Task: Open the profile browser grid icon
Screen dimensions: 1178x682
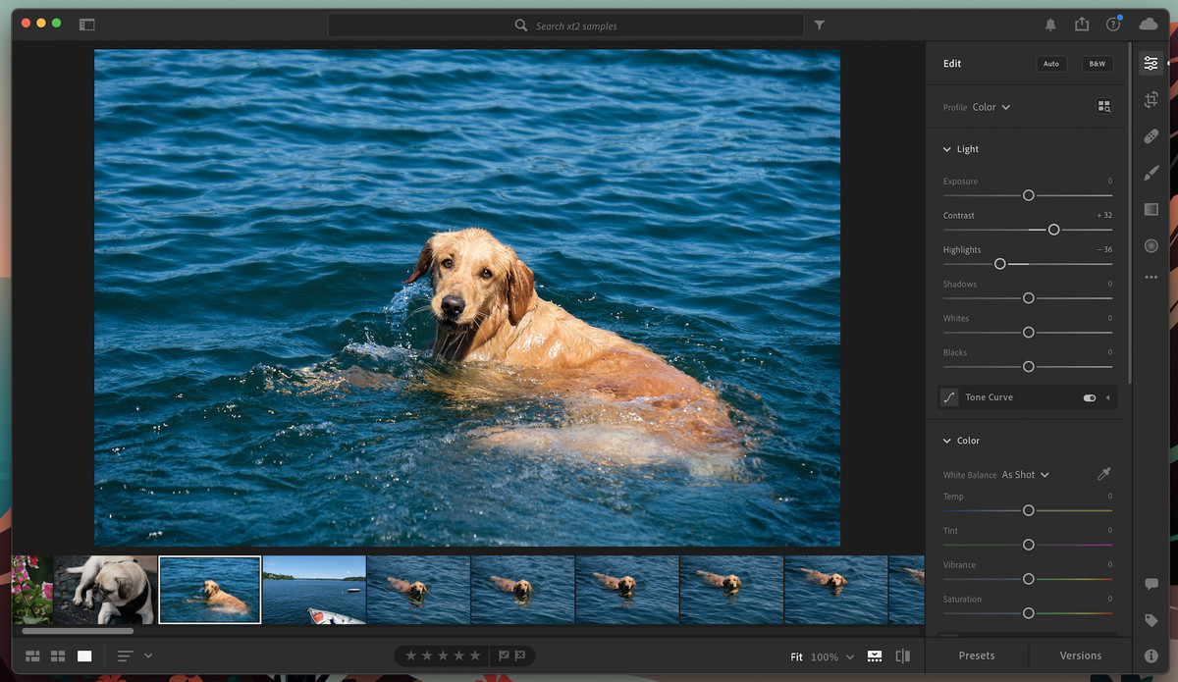Action: [x=1104, y=105]
